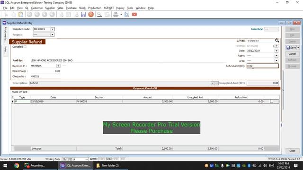Screen dimensions: 303x170
Task: Click the Attachments side tab
Action: click(x=6, y=35)
